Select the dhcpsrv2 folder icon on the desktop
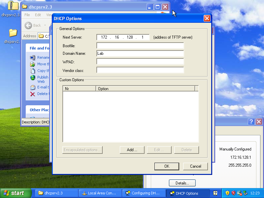This screenshot has height=198, width=264. (x=13, y=33)
